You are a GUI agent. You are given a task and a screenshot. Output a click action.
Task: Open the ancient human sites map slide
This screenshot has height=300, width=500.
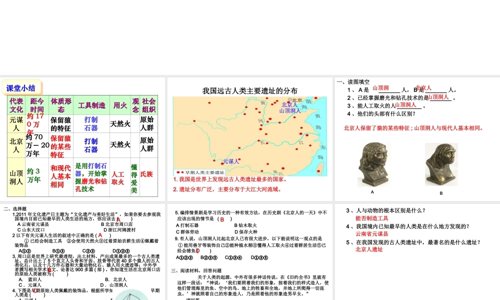tap(249, 139)
